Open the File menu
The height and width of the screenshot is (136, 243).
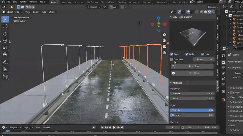(8, 2)
